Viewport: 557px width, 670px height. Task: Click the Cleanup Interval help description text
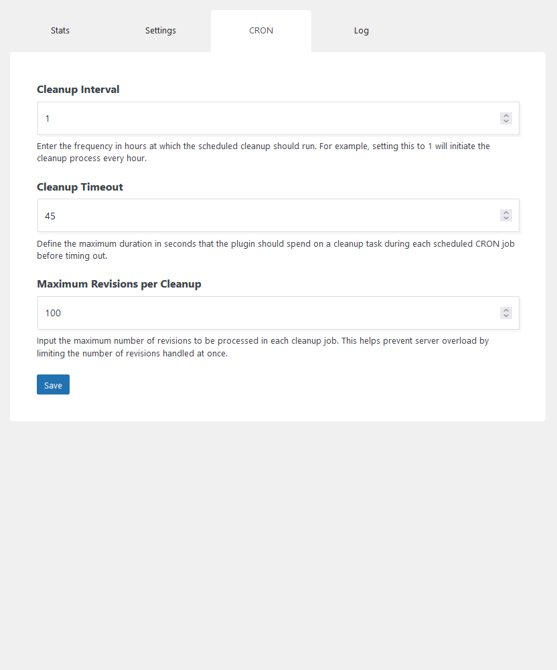[263, 152]
